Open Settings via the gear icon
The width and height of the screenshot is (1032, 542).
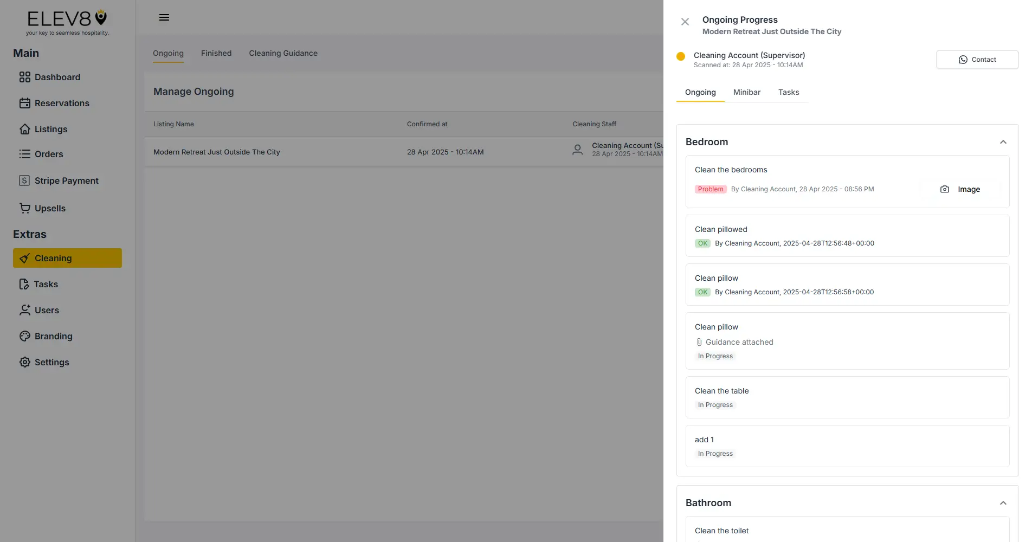click(x=24, y=362)
